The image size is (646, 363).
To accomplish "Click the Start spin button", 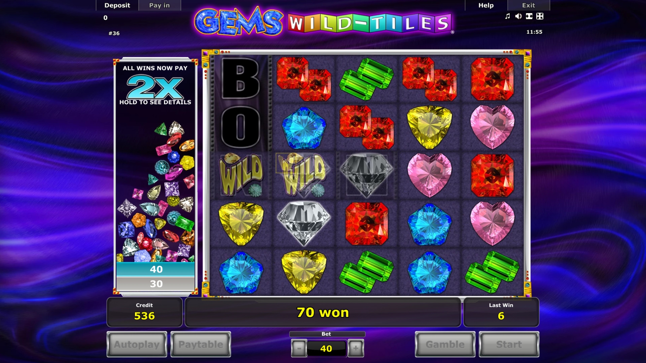I will (x=509, y=344).
